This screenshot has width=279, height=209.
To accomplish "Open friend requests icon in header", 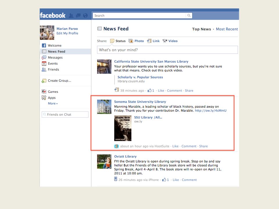I will [71, 16].
